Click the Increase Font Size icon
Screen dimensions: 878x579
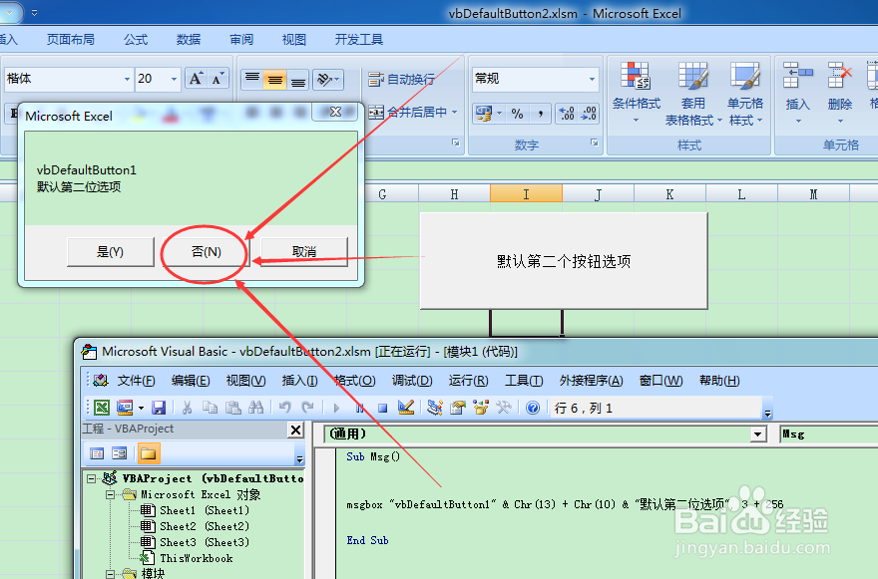point(196,79)
